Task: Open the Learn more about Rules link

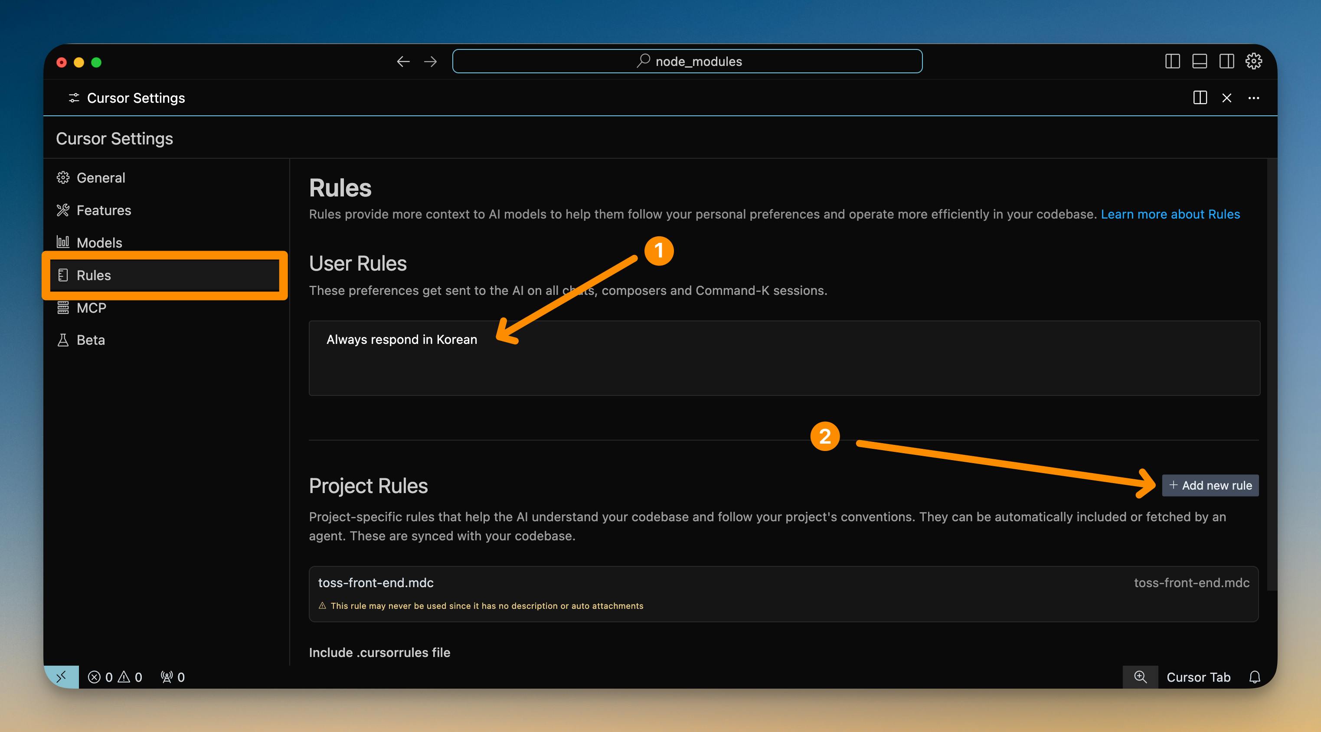Action: click(x=1170, y=214)
